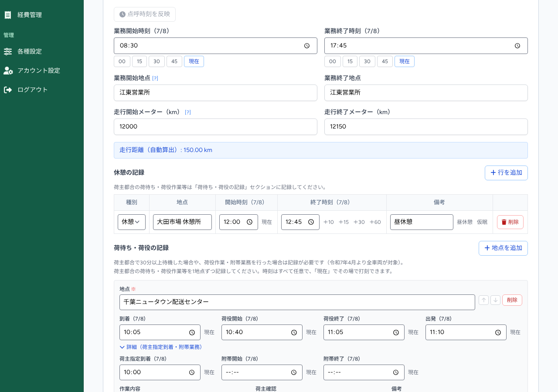Click 現在 beside 荷役開始 time

pyautogui.click(x=311, y=332)
